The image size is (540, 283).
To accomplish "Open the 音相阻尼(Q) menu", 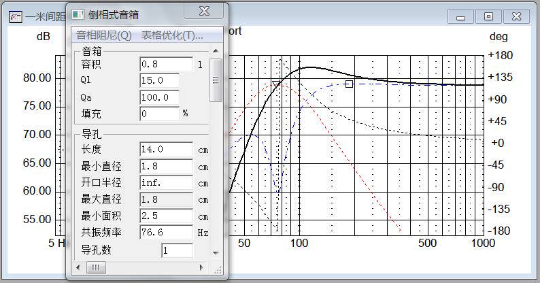I will (x=104, y=35).
